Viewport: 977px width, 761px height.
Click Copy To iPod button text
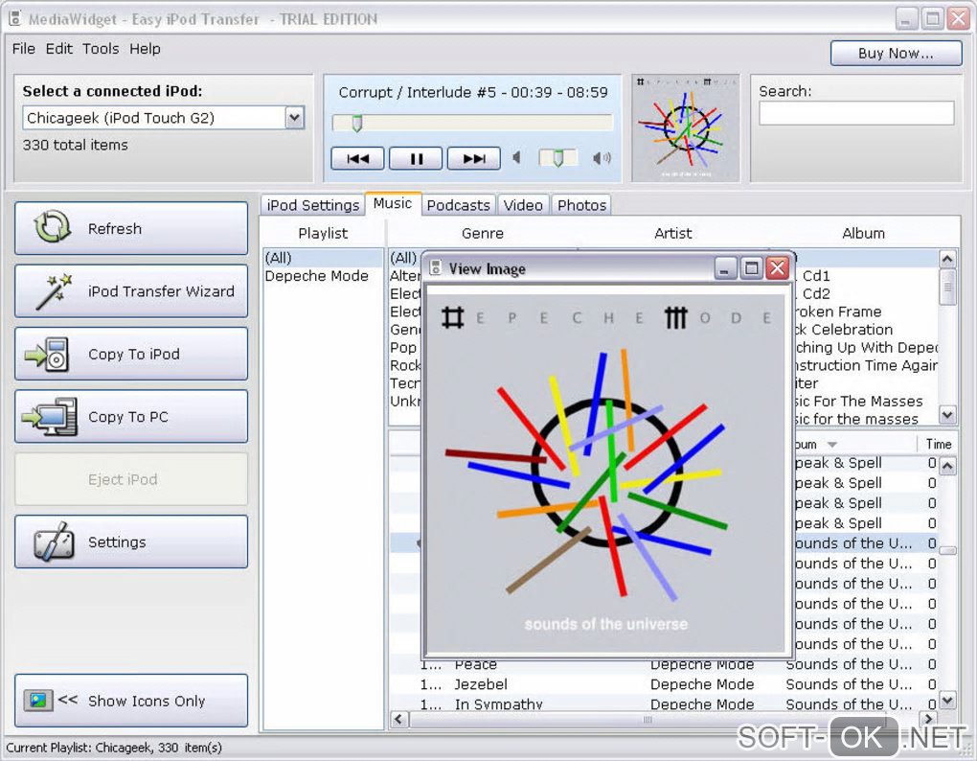pos(134,354)
